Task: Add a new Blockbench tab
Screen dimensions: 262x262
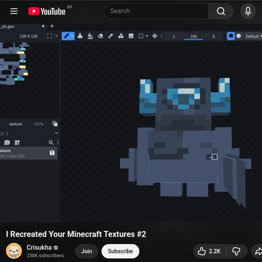Action: pos(52,26)
